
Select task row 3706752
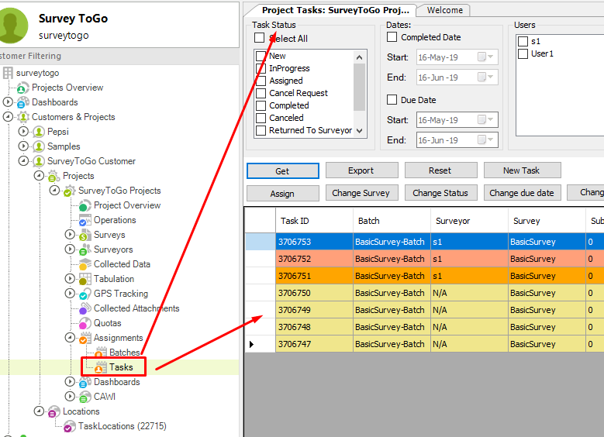(423, 259)
